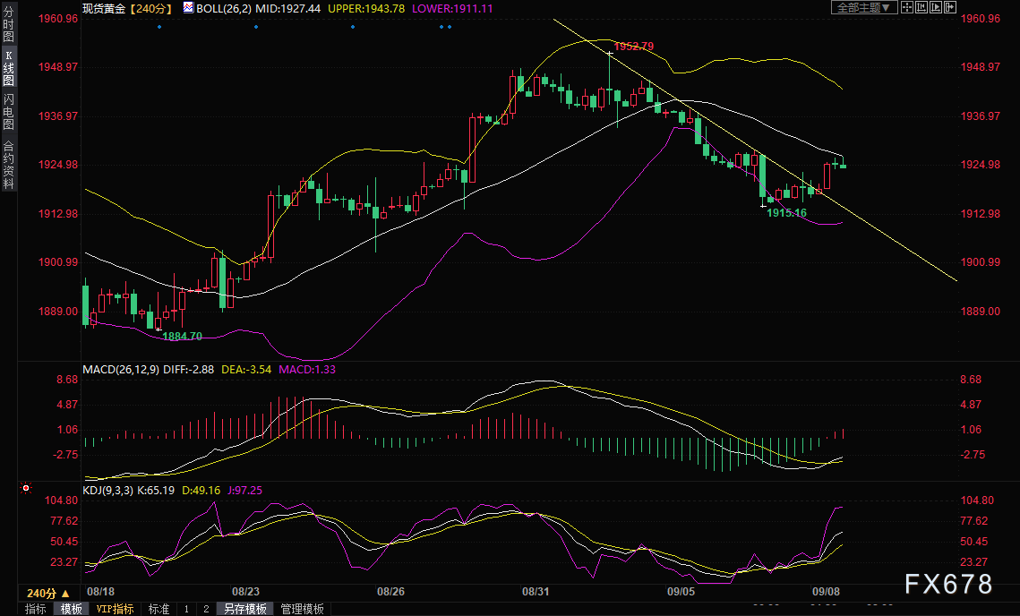Select the K线图 side tab
Viewport: 1020px width, 616px height.
(8, 68)
